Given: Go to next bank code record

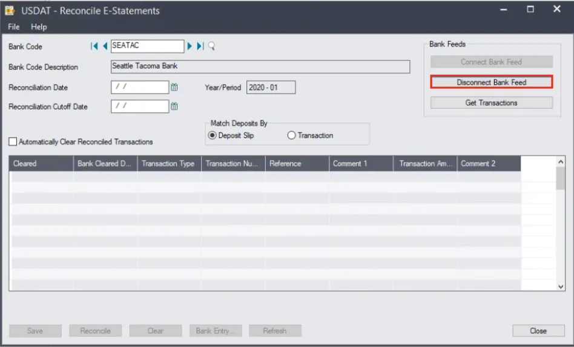Looking at the screenshot, I should point(190,46).
